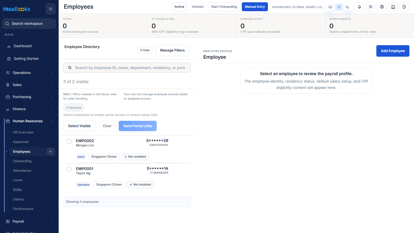Image resolution: width=414 pixels, height=233 pixels.
Task: Click magnifier icon in workspace search
Action: pos(7,24)
